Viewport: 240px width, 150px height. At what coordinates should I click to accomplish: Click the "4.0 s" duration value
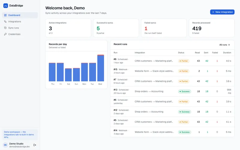tap(229, 61)
